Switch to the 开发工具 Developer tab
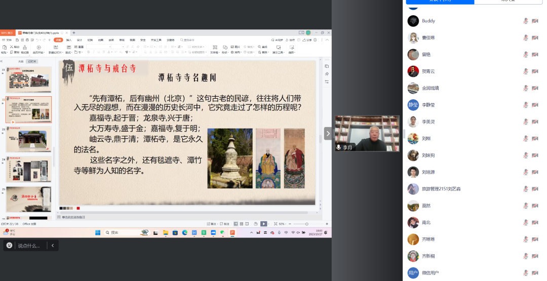 click(156, 40)
